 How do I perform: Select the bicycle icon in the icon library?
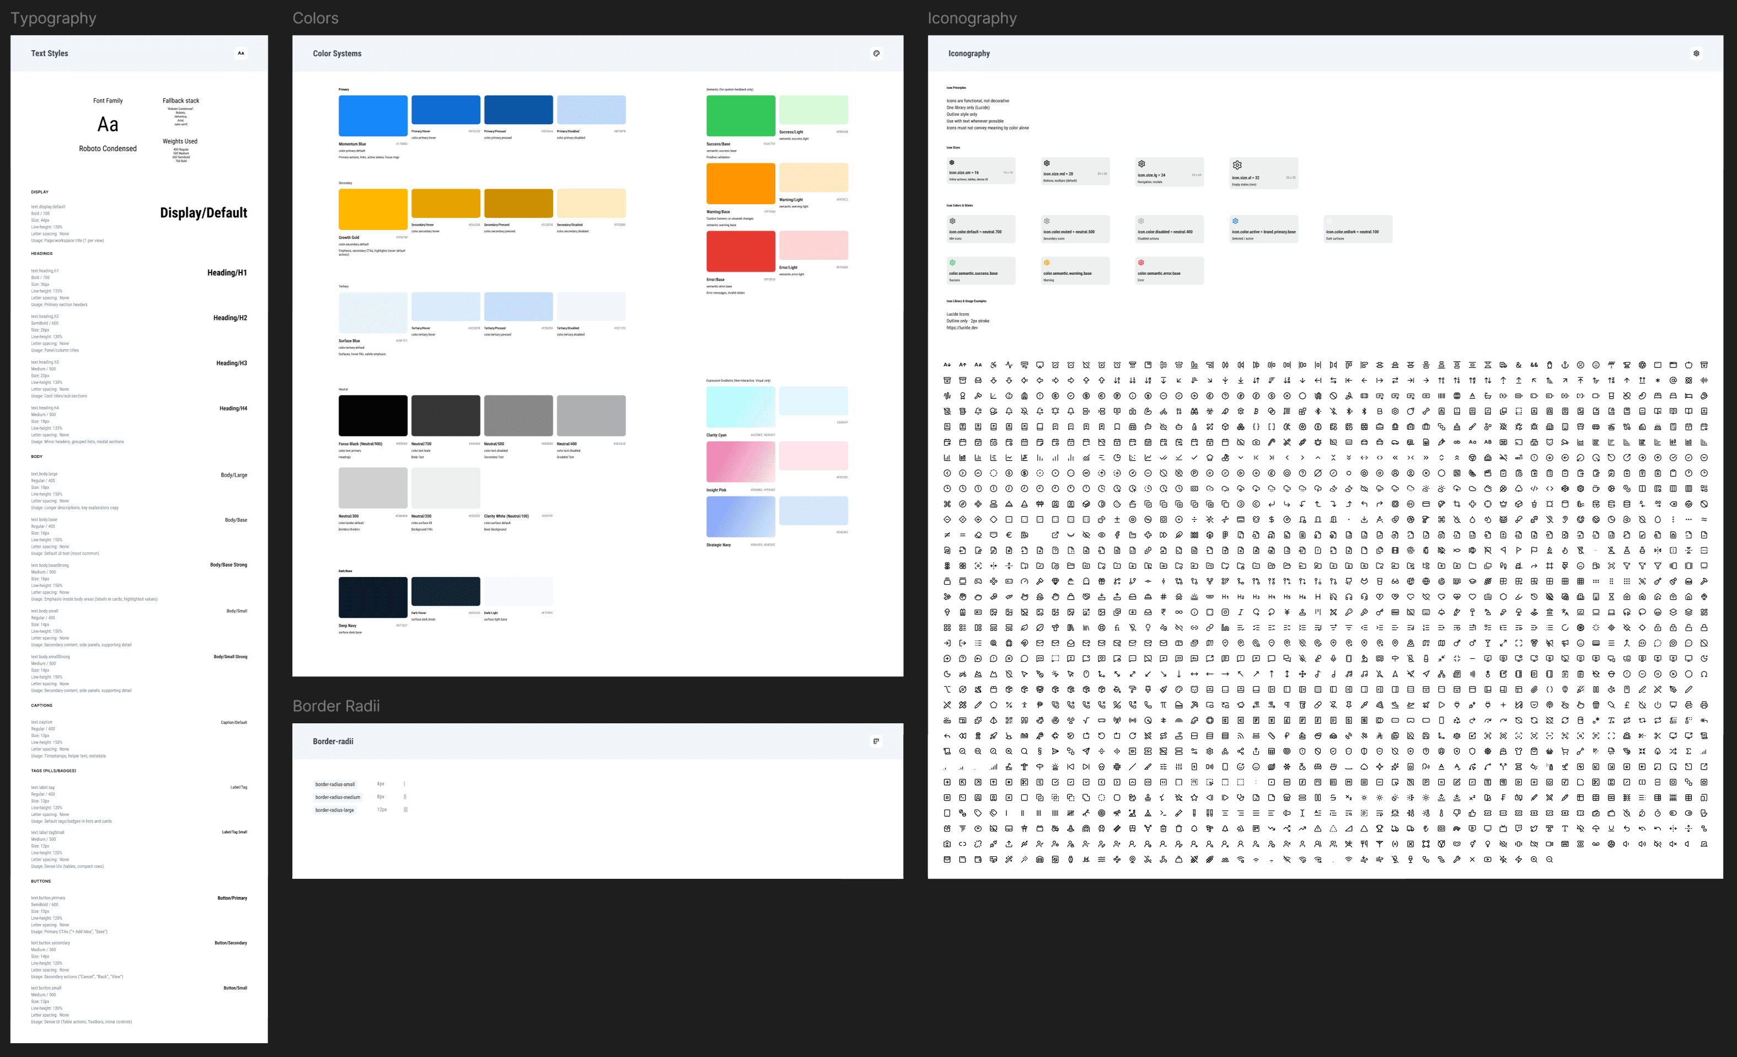pyautogui.click(x=1164, y=412)
